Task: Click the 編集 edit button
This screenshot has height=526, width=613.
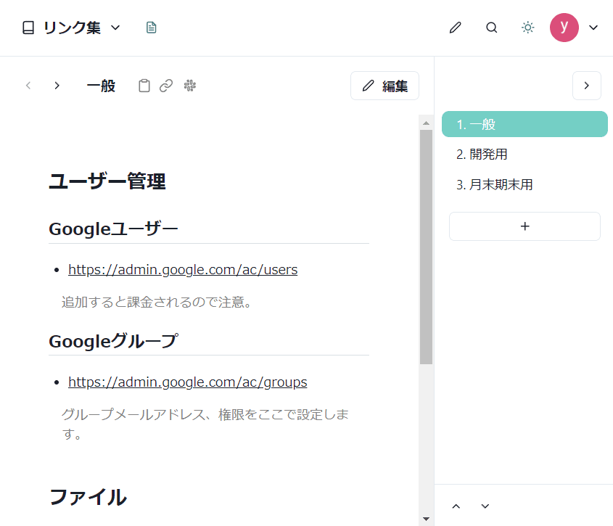Action: coord(384,86)
